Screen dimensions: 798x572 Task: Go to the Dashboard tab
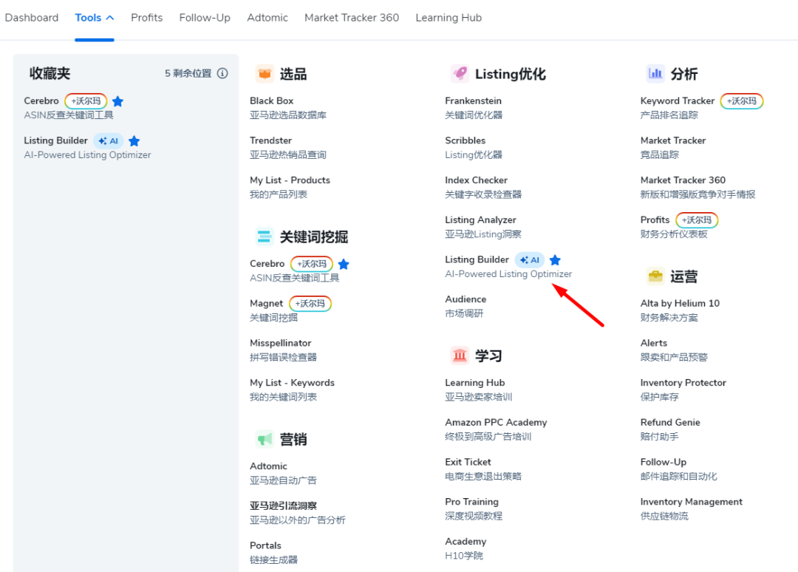click(x=32, y=18)
